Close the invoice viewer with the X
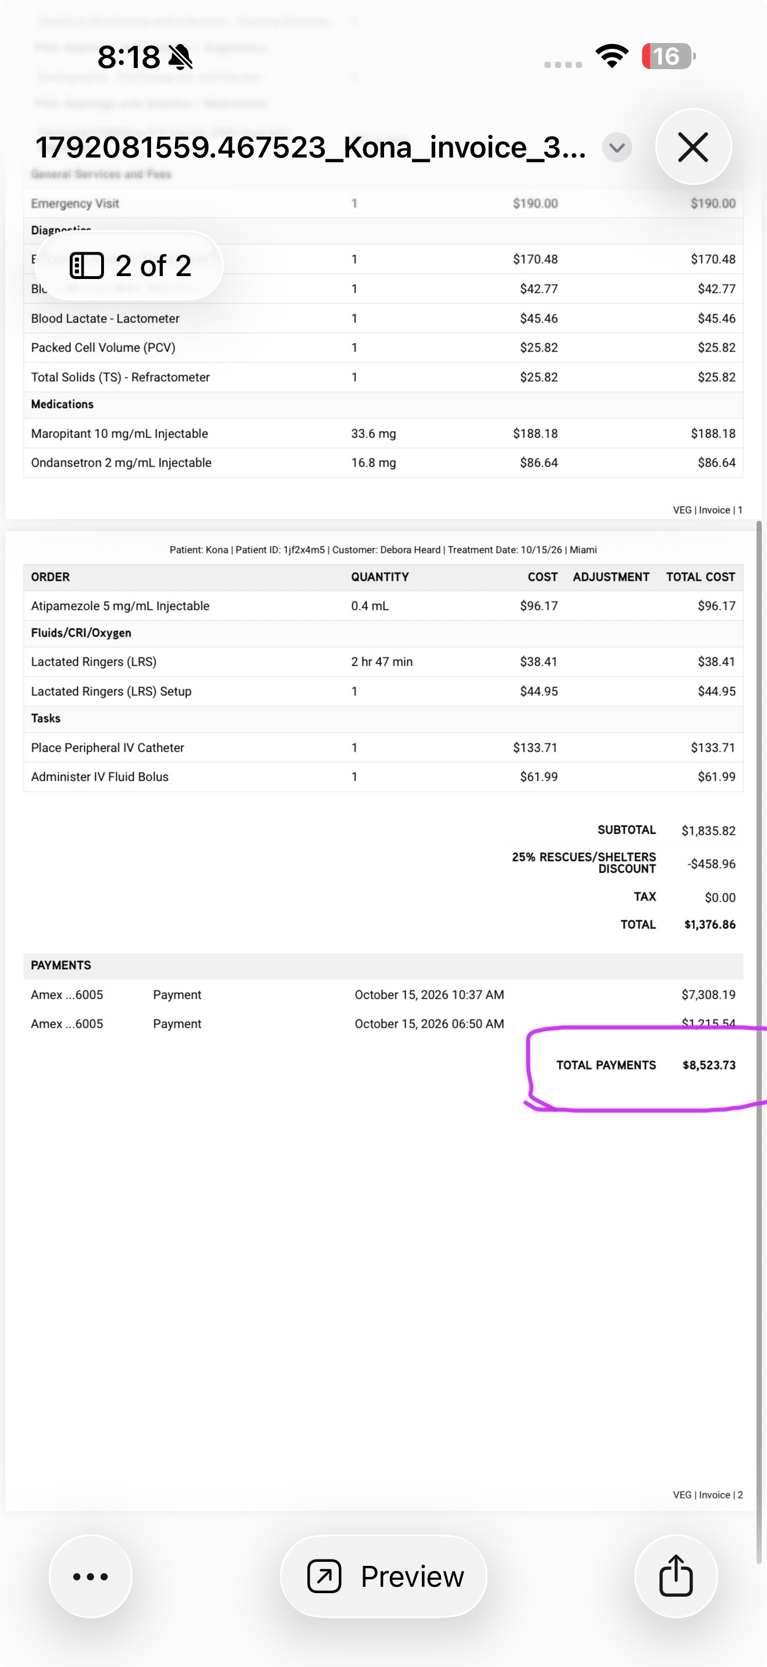This screenshot has width=767, height=1667. point(693,147)
